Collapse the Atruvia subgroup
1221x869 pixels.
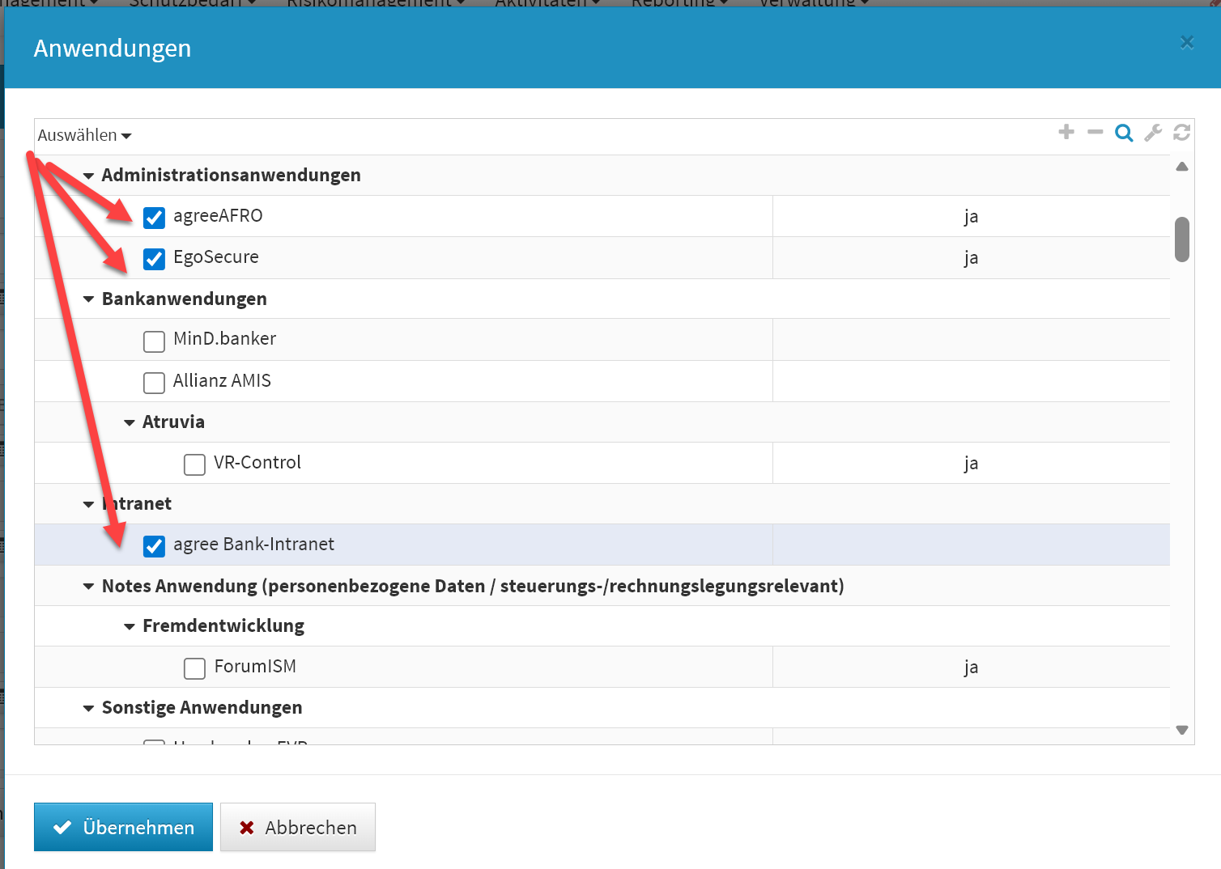[130, 422]
